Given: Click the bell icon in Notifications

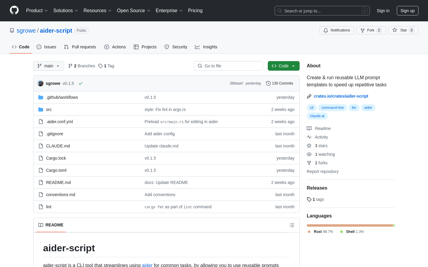Looking at the screenshot, I should (326, 30).
